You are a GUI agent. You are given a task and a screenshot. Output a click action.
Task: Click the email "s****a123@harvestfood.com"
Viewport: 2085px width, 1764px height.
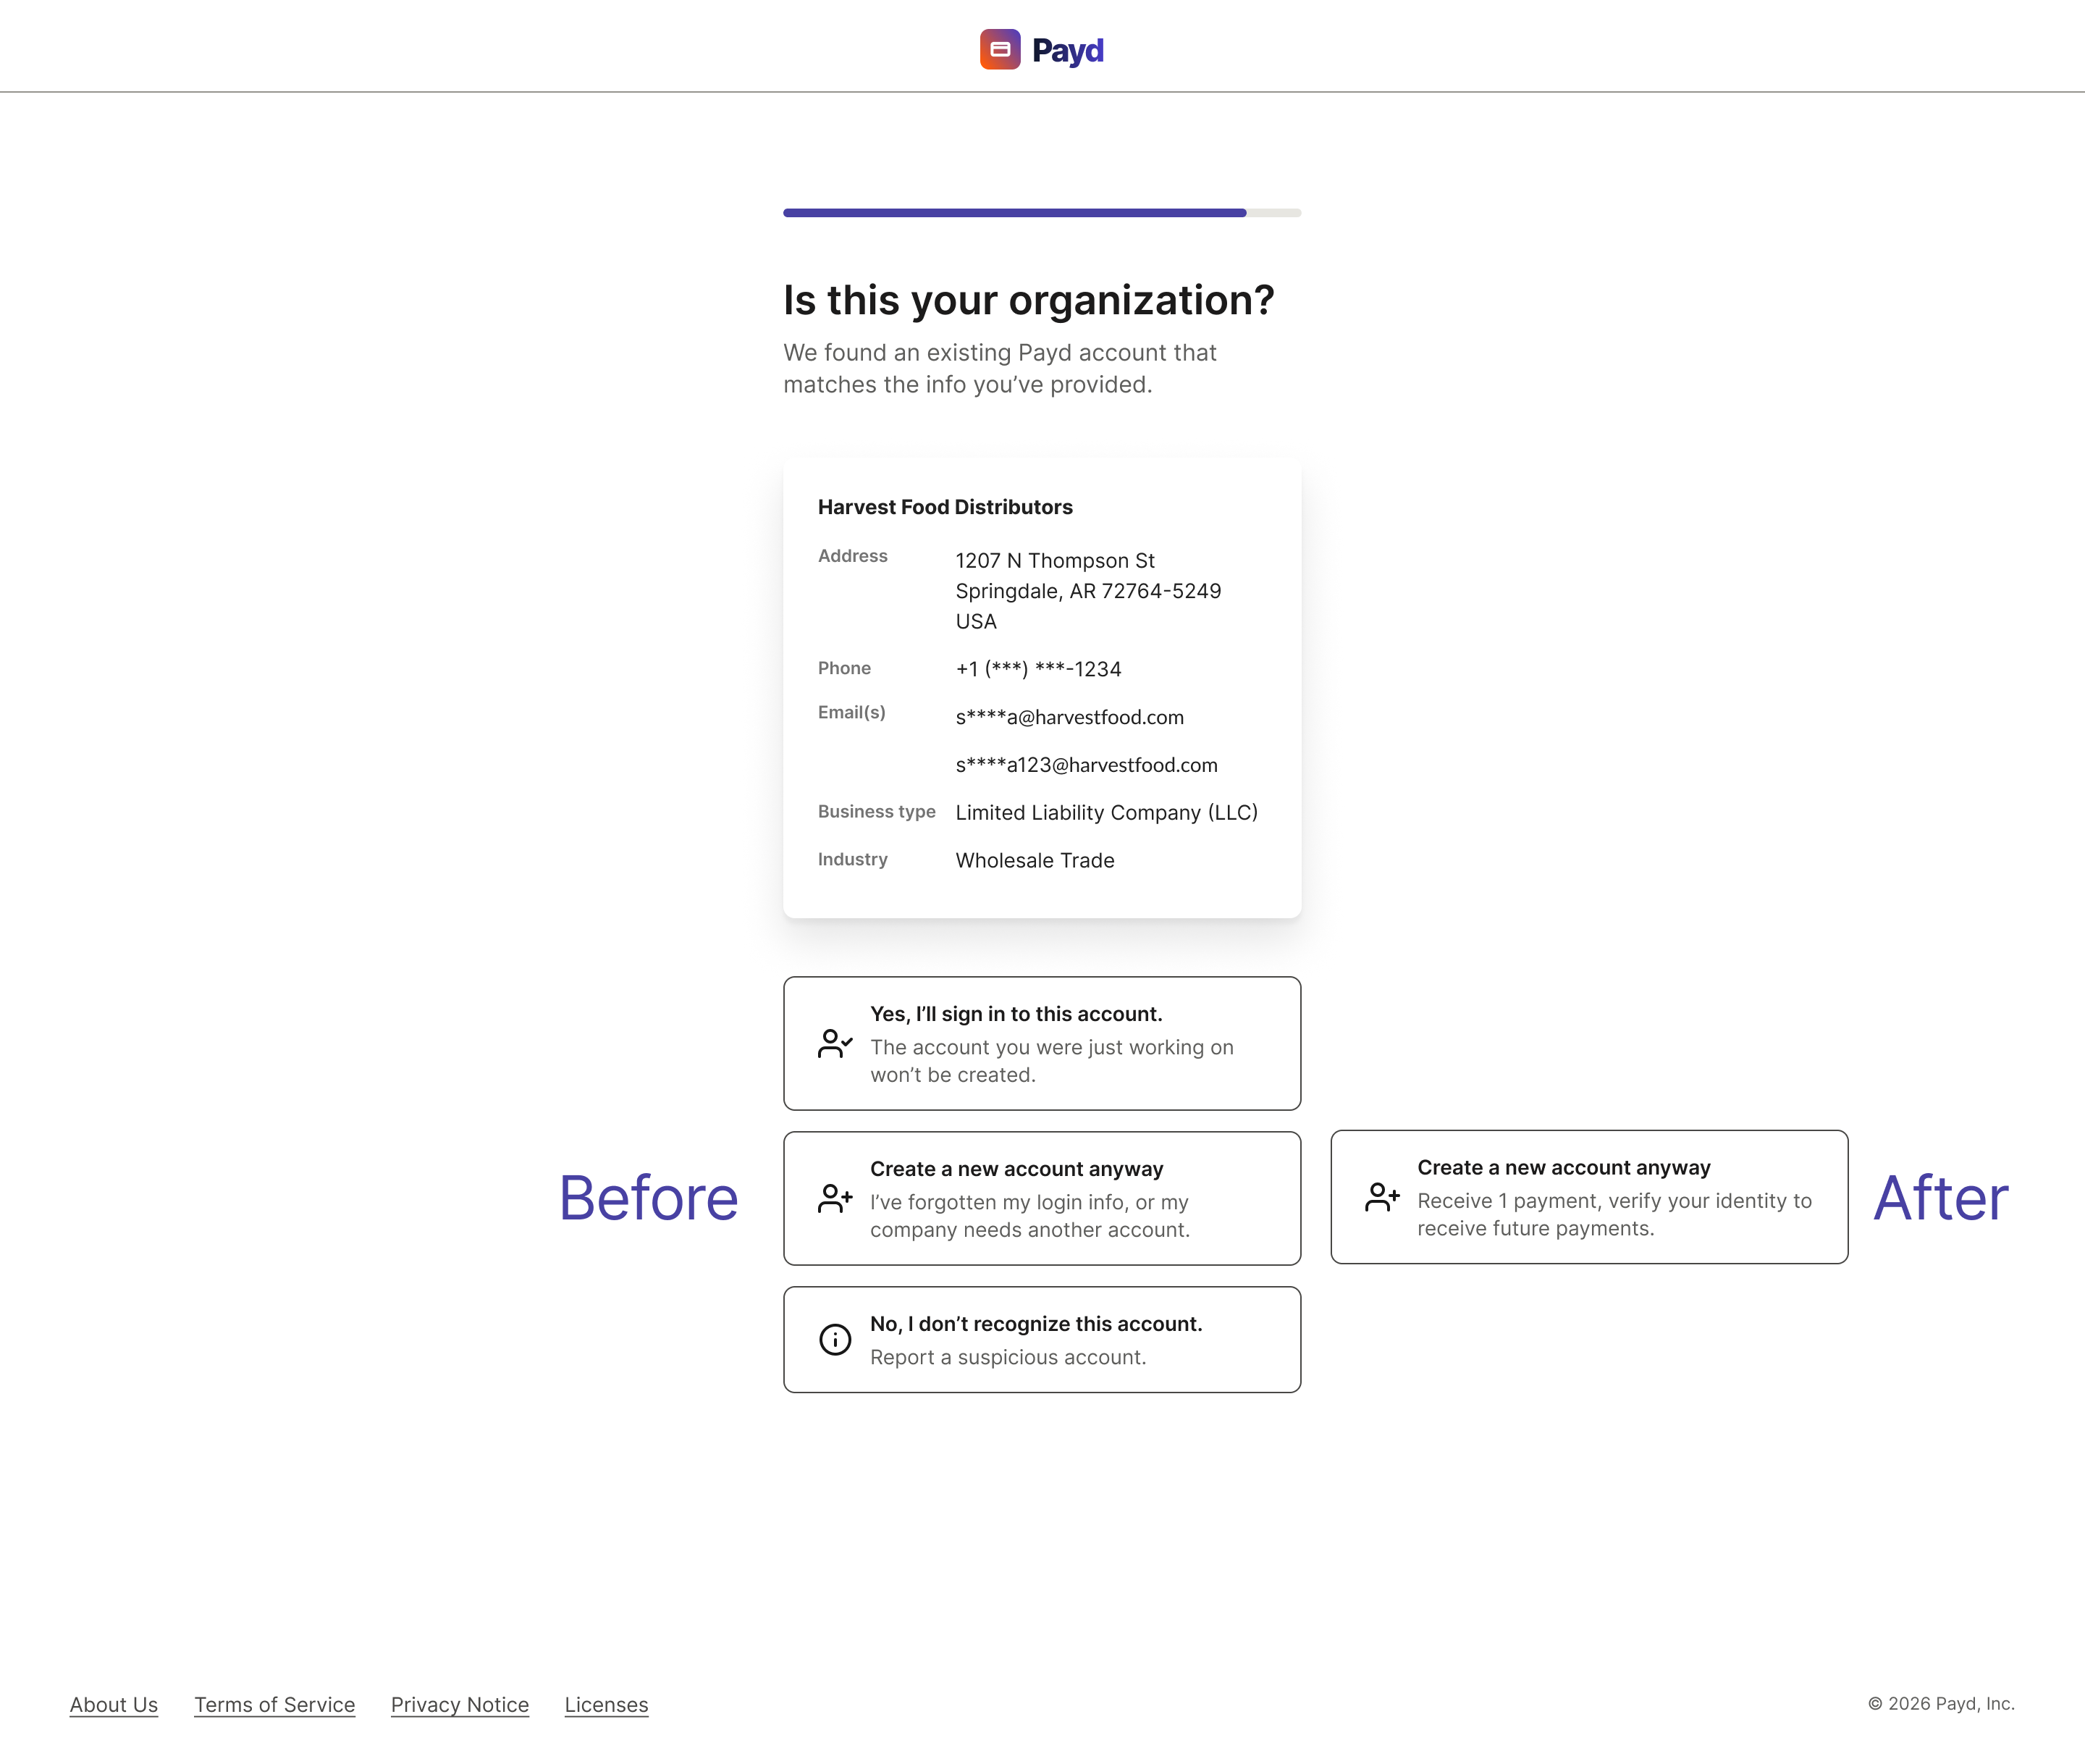[x=1087, y=765]
